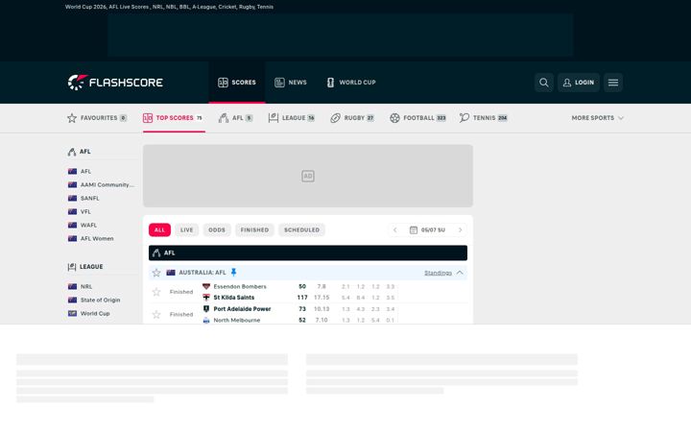This screenshot has width=691, height=432.
Task: Select the League sport tab
Action: click(x=292, y=118)
